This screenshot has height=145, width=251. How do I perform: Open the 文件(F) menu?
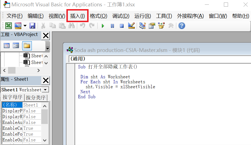click(14, 16)
